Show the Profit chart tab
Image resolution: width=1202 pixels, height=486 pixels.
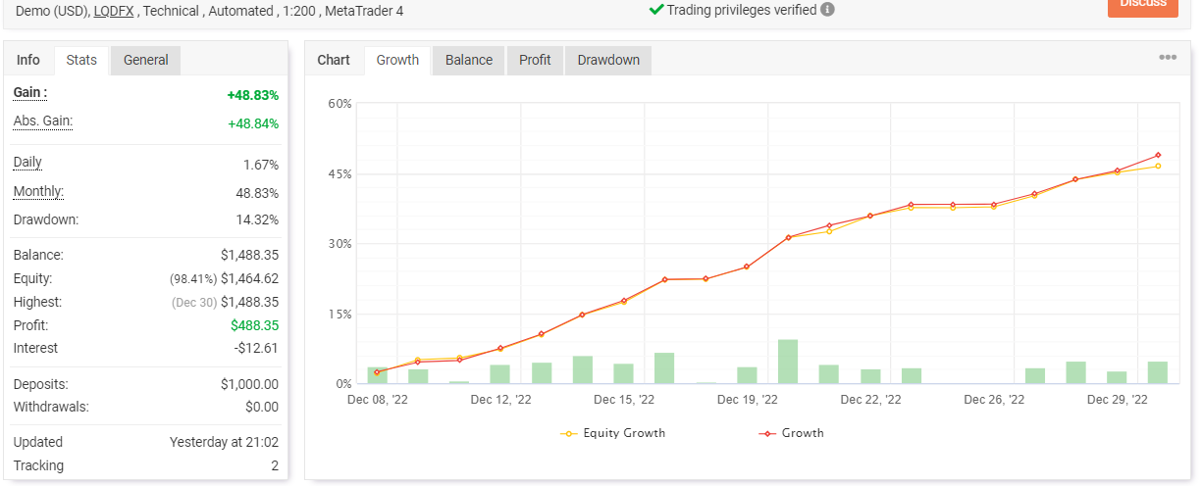pyautogui.click(x=535, y=60)
